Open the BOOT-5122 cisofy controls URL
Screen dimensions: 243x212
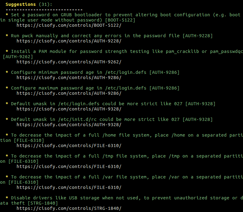(69, 25)
